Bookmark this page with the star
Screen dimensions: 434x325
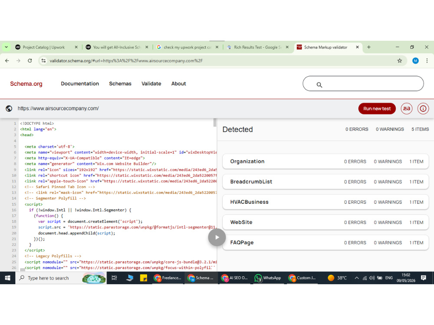coord(399,61)
